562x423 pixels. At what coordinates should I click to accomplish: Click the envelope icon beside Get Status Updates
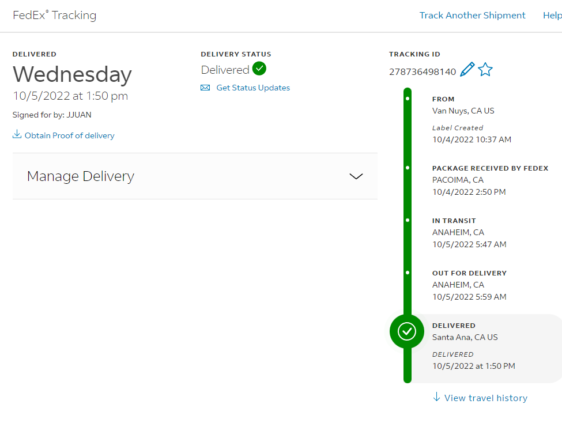click(205, 88)
